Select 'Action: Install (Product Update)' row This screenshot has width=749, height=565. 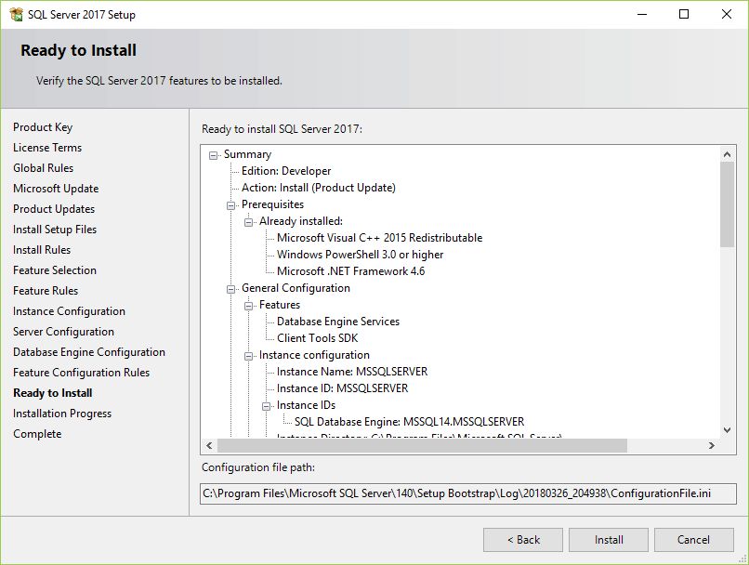[319, 188]
